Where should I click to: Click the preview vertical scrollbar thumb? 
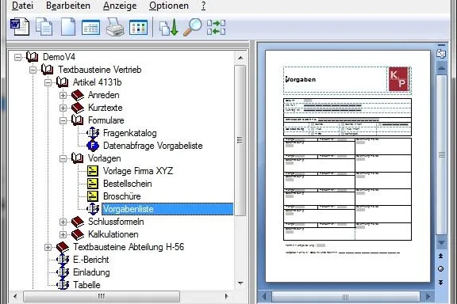click(x=442, y=154)
